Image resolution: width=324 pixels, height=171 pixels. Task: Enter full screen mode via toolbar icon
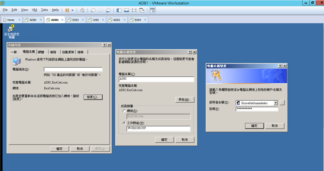pyautogui.click(x=134, y=10)
